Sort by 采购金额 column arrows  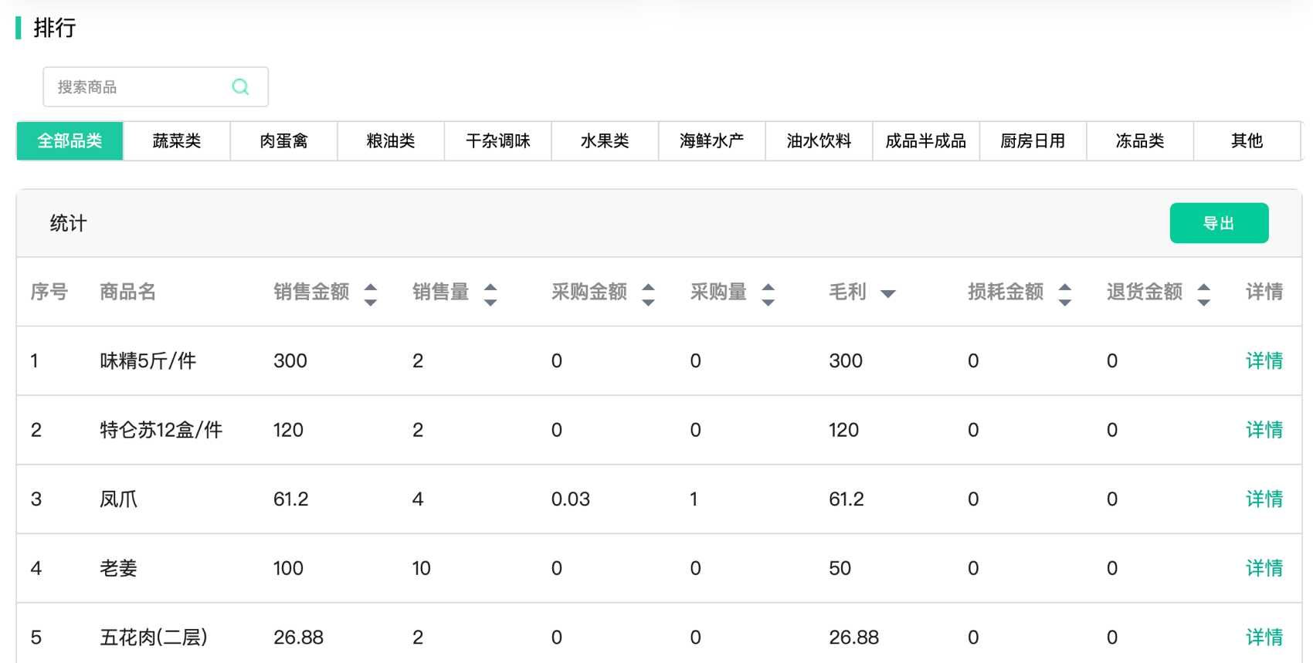coord(649,294)
